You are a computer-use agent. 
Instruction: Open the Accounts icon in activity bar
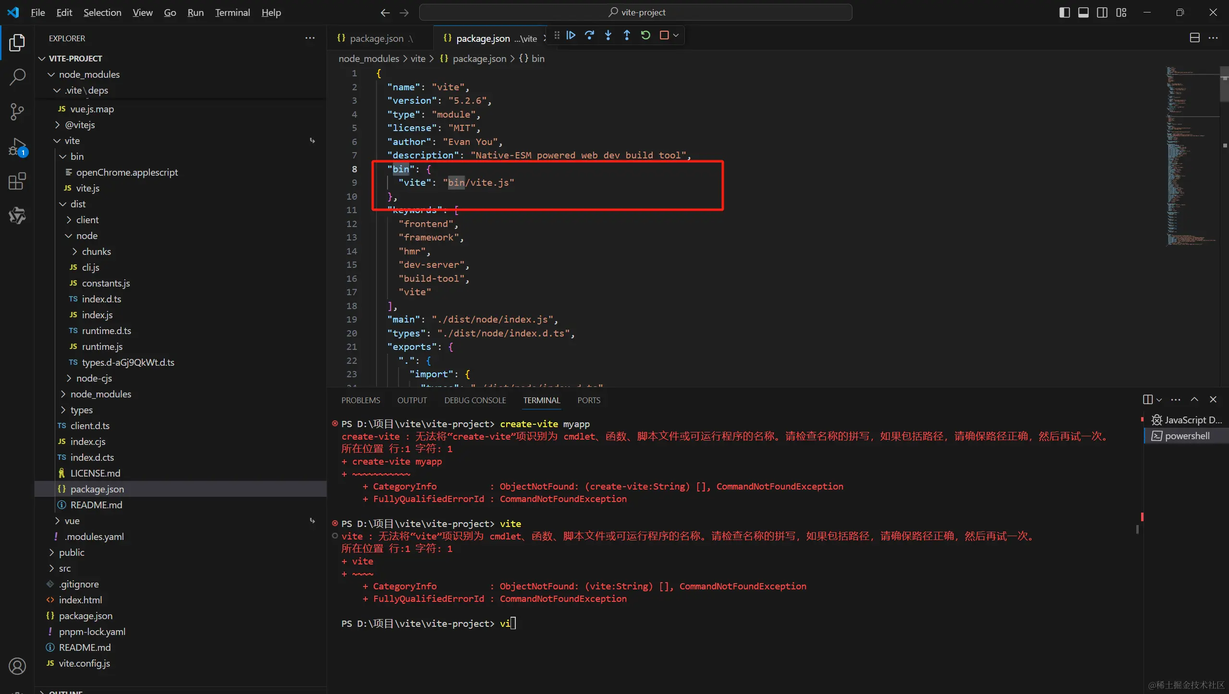click(x=17, y=666)
